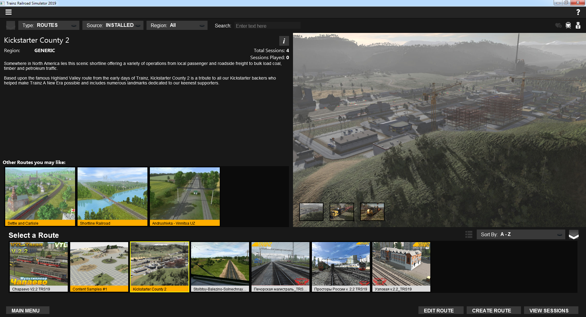Click the driver/conductor icon
586x317 pixels.
[578, 25]
